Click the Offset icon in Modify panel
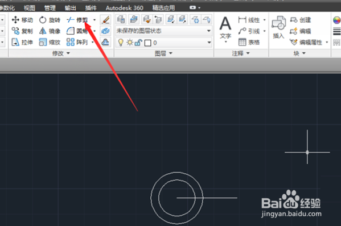Viewport: 341px width, 226px height. click(x=105, y=42)
